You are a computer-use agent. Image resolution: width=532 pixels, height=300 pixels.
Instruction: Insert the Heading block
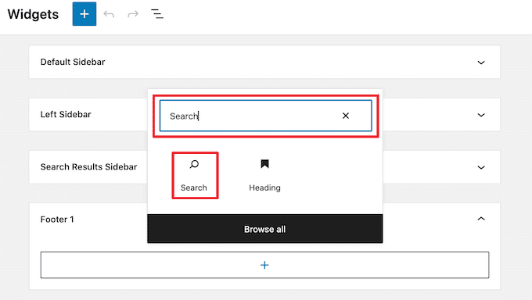pos(264,175)
